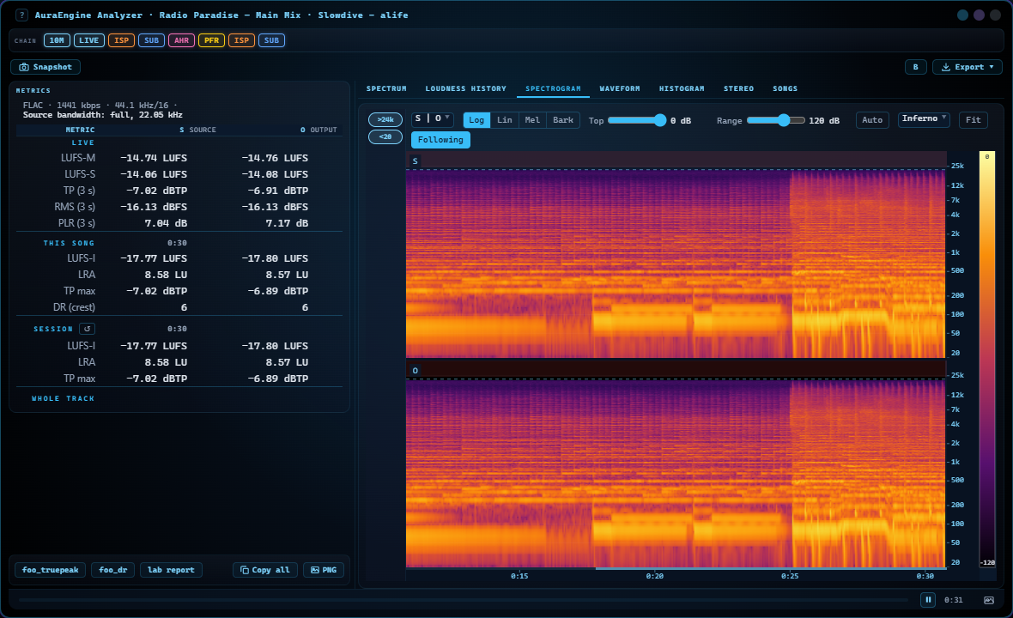Screen dimensions: 1013x618
Task: Adjust the Top dB slider
Action: click(x=636, y=120)
